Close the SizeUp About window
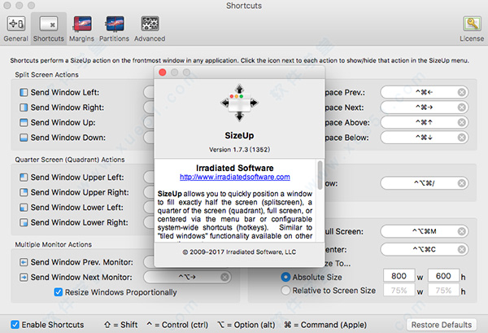Viewport: 488px width, 333px height. (x=163, y=72)
